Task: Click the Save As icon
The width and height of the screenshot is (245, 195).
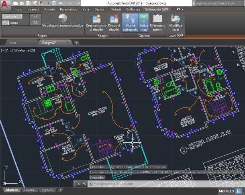Action: point(35,3)
